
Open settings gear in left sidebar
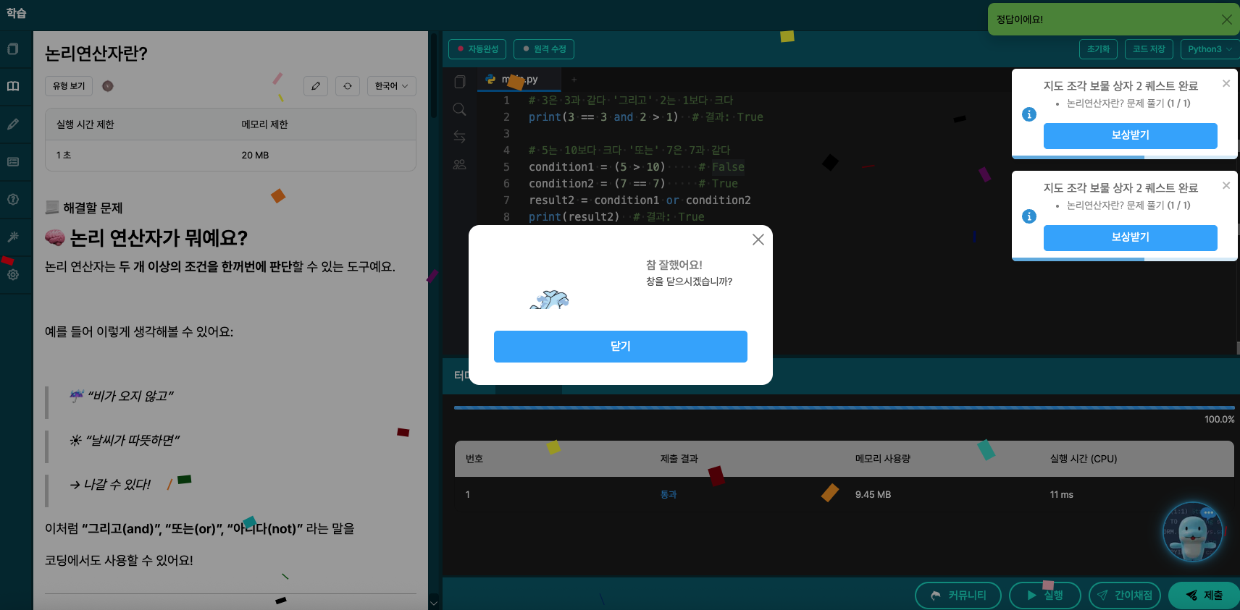(x=13, y=275)
